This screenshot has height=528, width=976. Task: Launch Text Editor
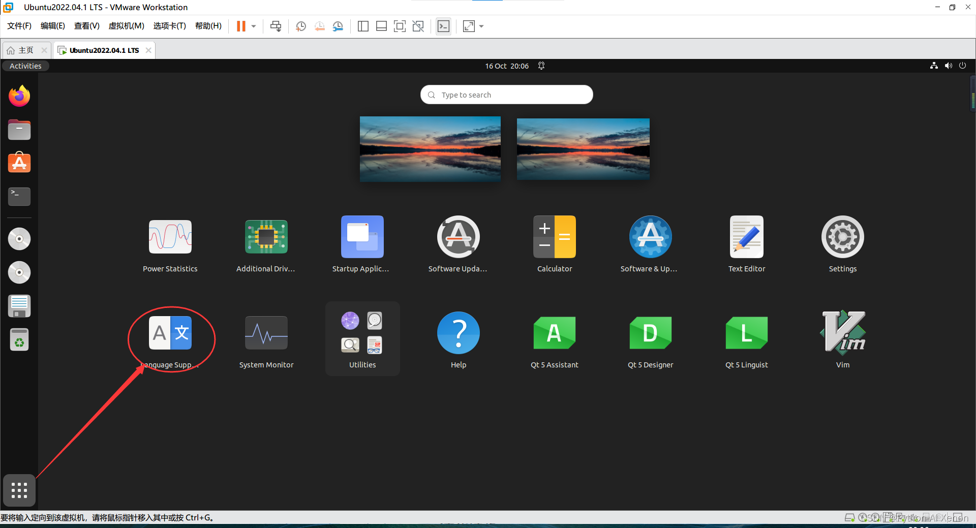(747, 245)
